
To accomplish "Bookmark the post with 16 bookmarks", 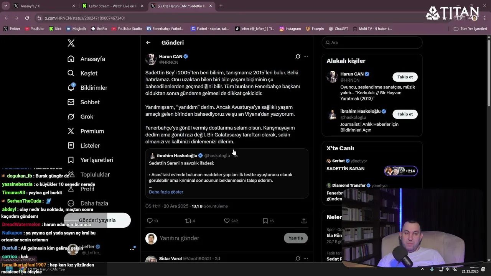I will click(x=268, y=221).
